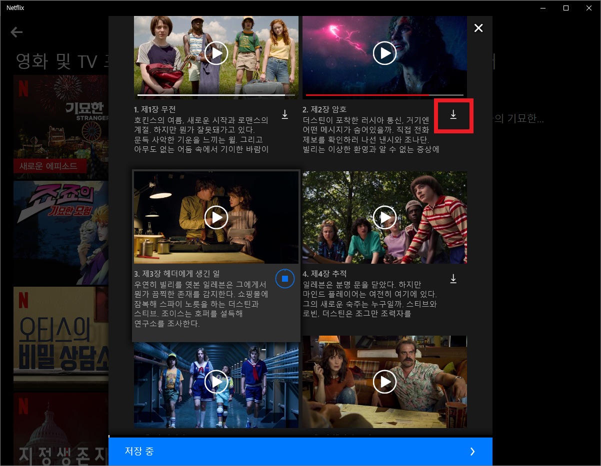Download episode 1 제1장 무전
Viewport: 601px width, 466px height.
285,114
